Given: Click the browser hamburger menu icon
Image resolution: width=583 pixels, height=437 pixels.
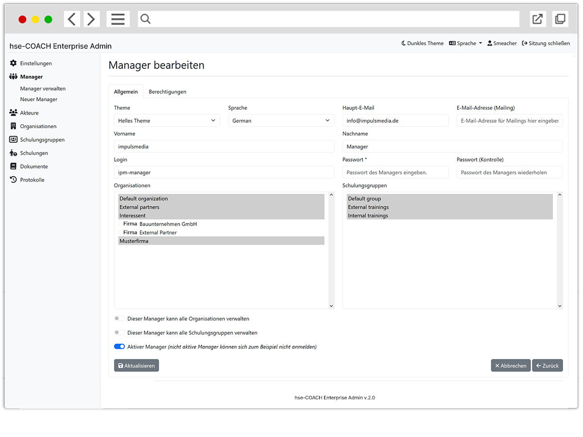Looking at the screenshot, I should coord(118,19).
